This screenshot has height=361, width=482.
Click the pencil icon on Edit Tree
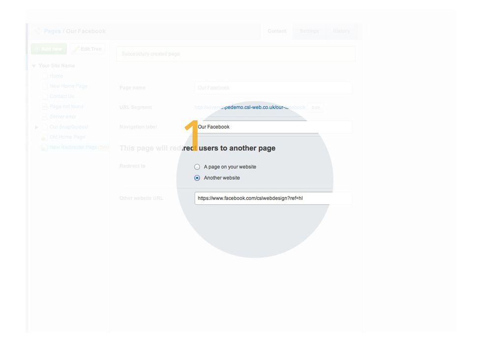[x=76, y=49]
